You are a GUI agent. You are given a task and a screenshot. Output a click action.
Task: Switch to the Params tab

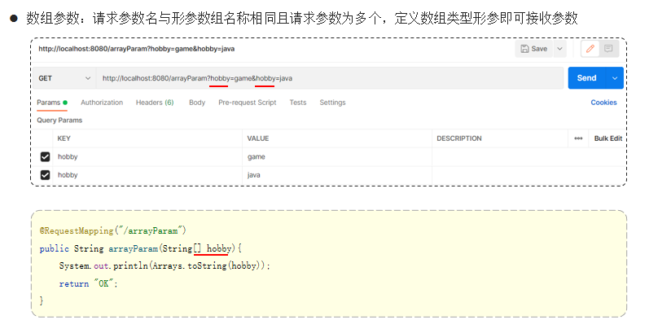52,103
